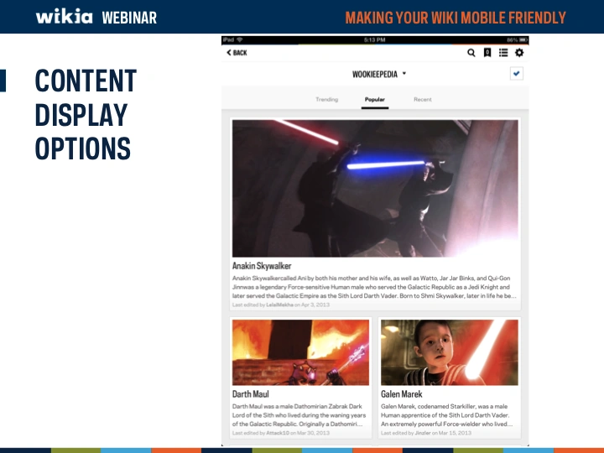The width and height of the screenshot is (604, 453).
Task: Open the settings gear icon
Action: click(x=519, y=53)
